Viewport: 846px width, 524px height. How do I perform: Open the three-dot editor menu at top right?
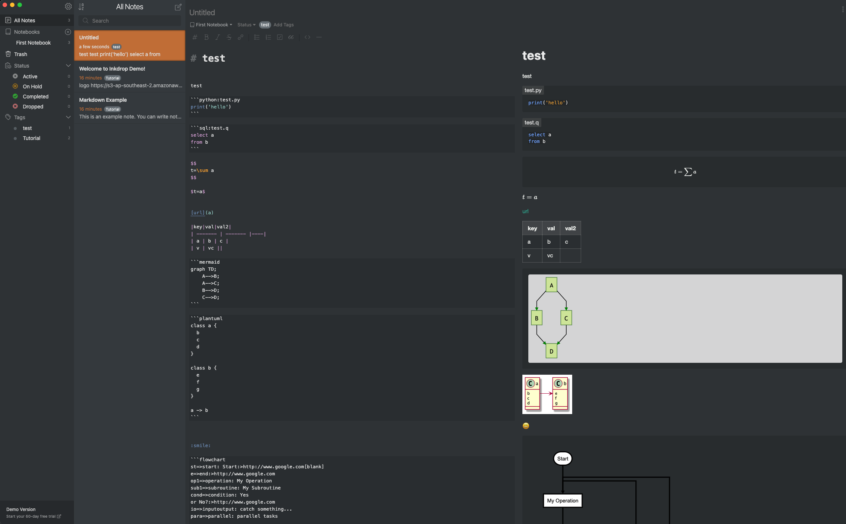click(x=843, y=10)
